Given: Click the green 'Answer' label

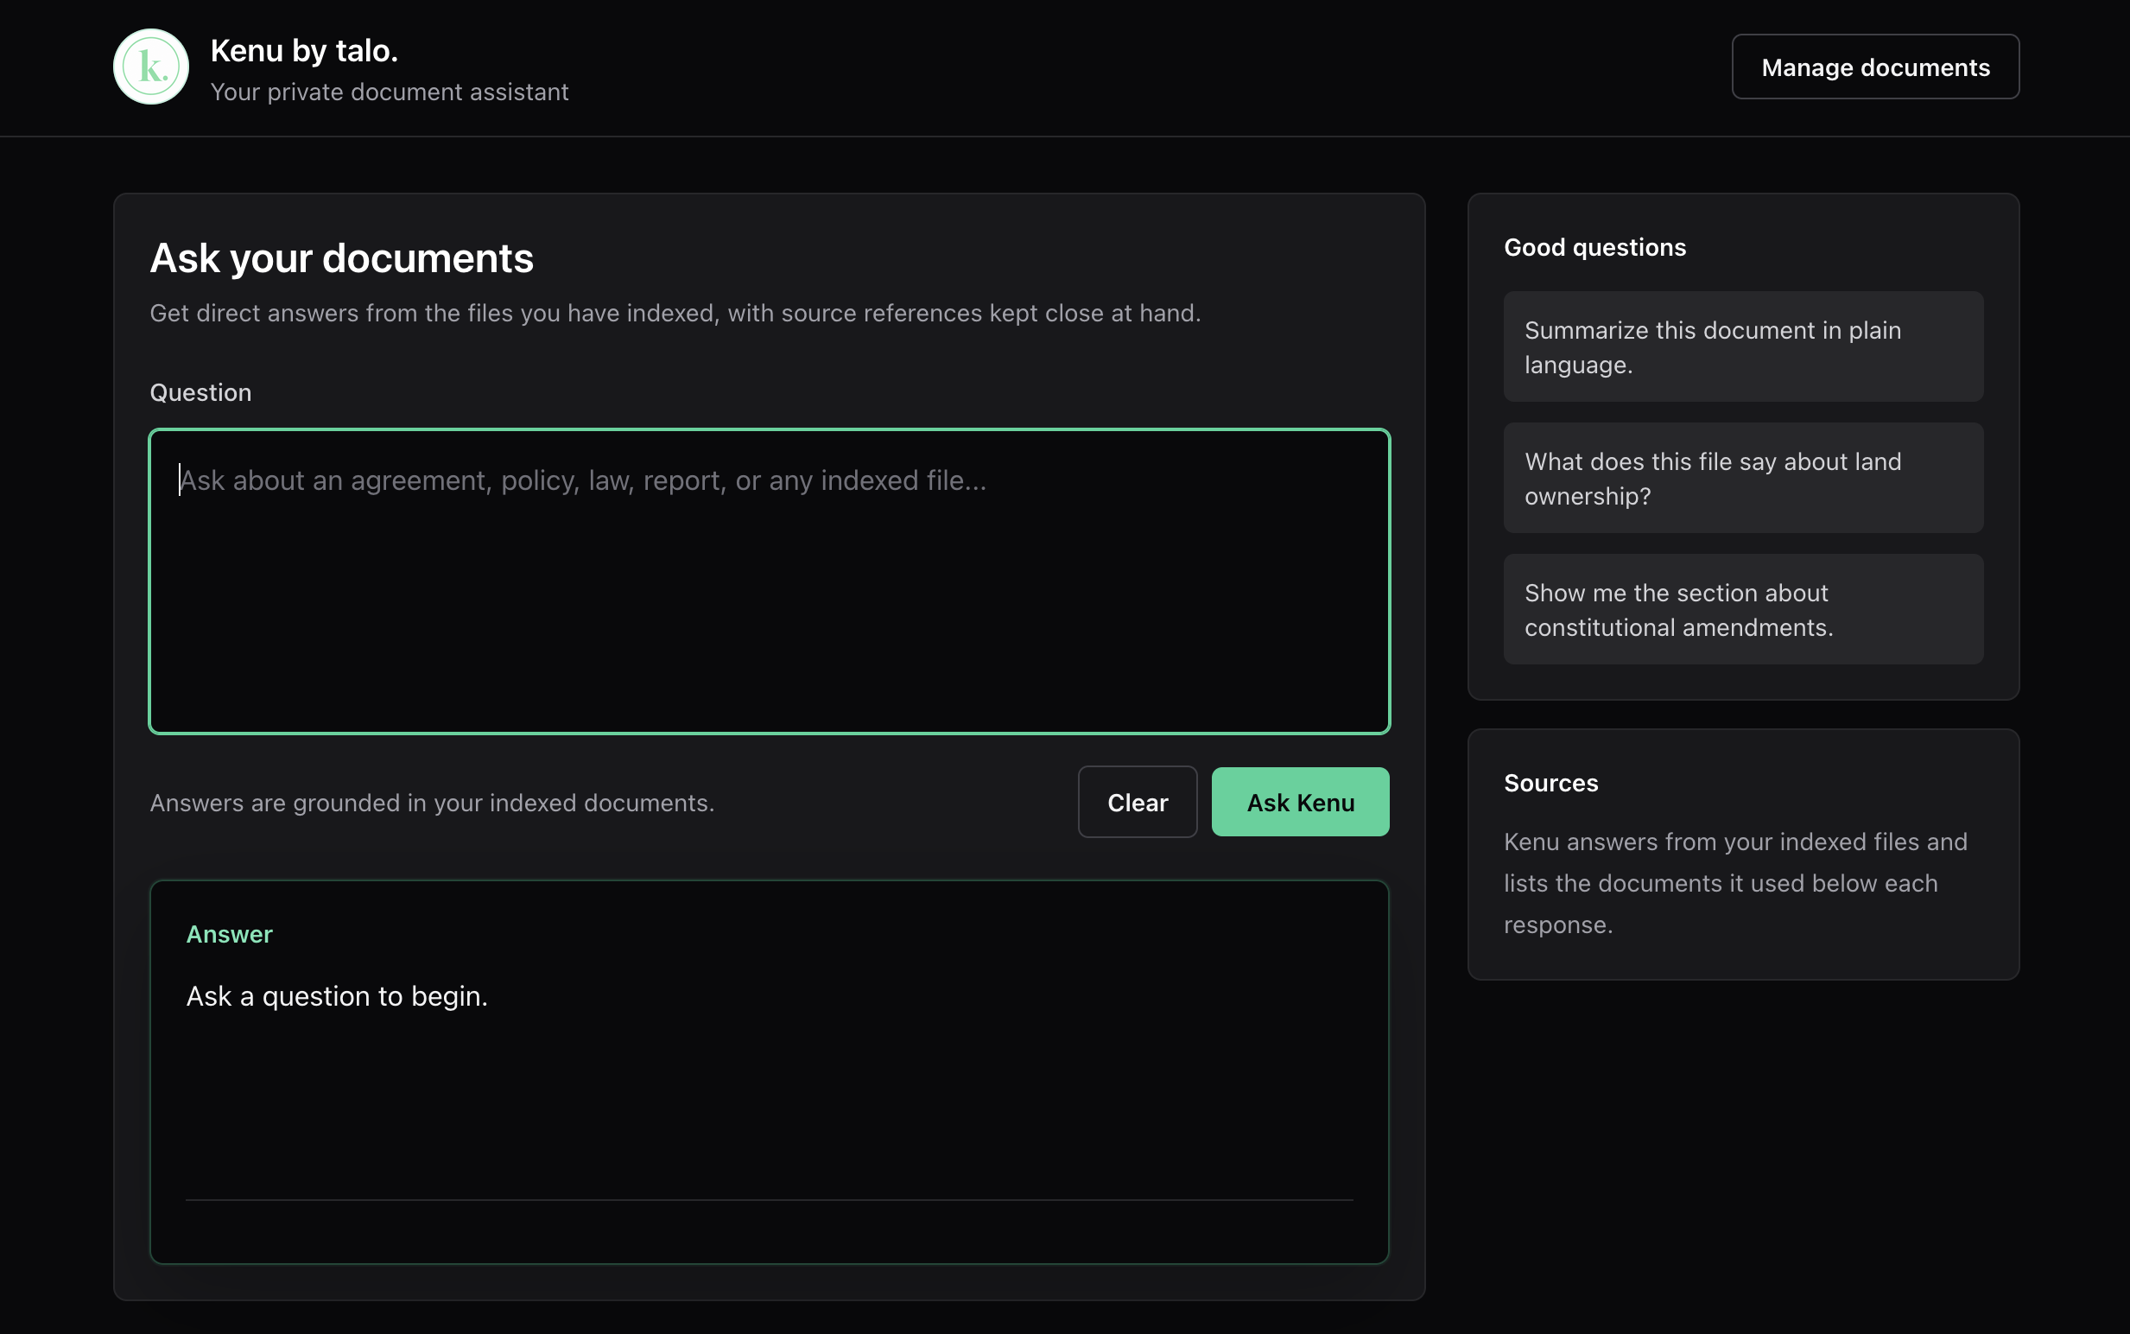Looking at the screenshot, I should point(229,934).
